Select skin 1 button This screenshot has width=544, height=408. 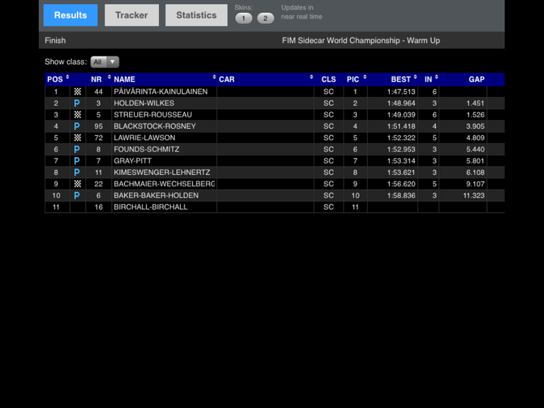[x=243, y=18]
